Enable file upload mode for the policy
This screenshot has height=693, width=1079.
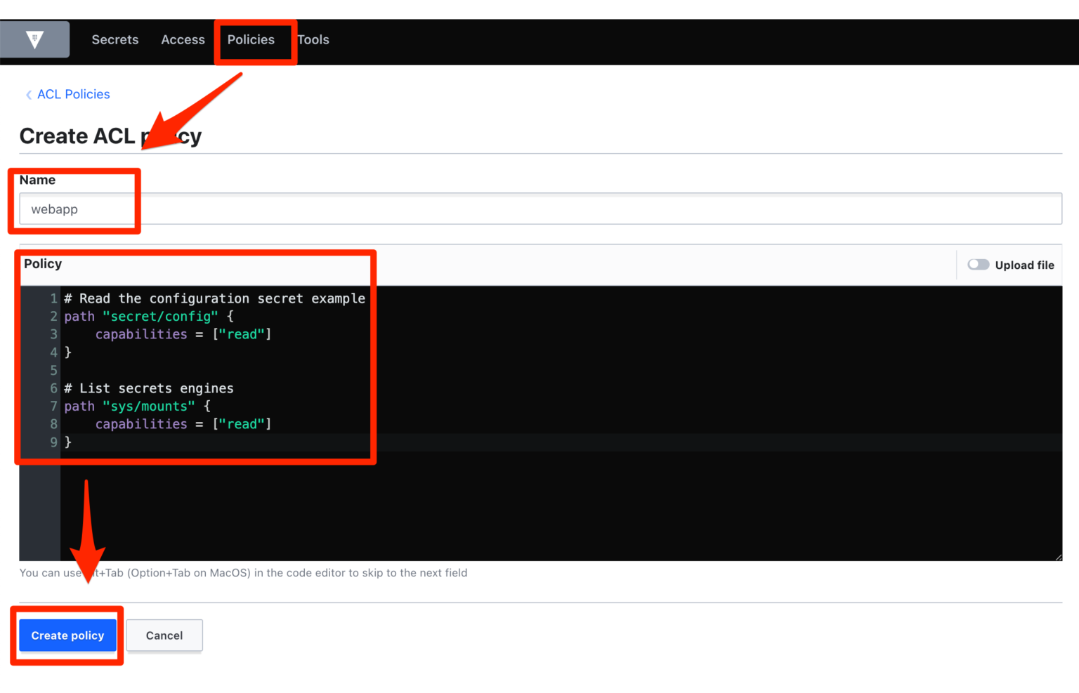(x=979, y=265)
